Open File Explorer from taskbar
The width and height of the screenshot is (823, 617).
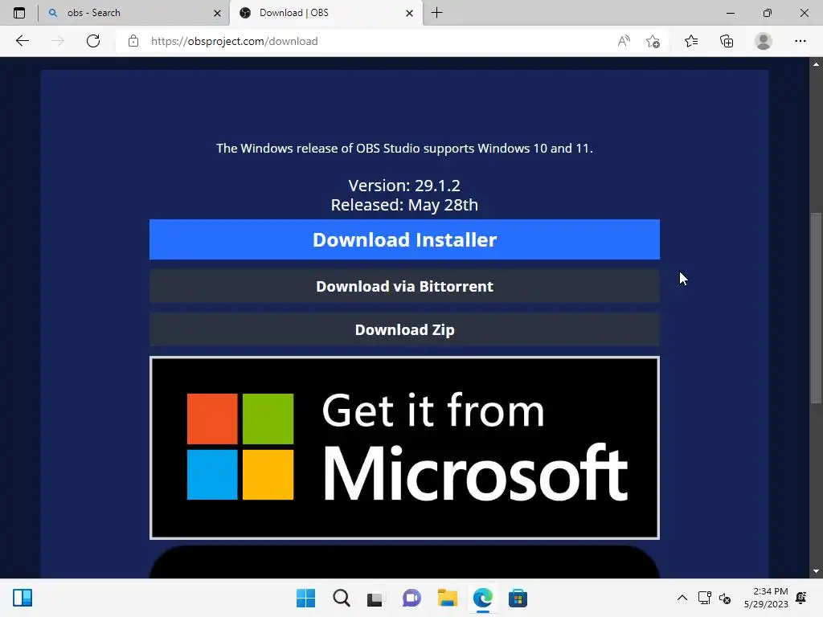point(447,598)
